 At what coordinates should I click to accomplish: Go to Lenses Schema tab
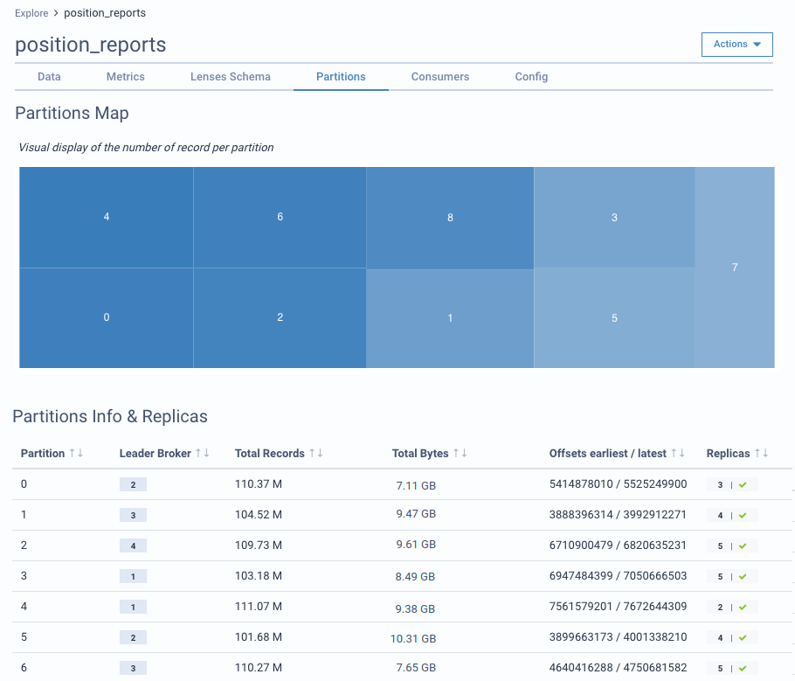click(231, 77)
